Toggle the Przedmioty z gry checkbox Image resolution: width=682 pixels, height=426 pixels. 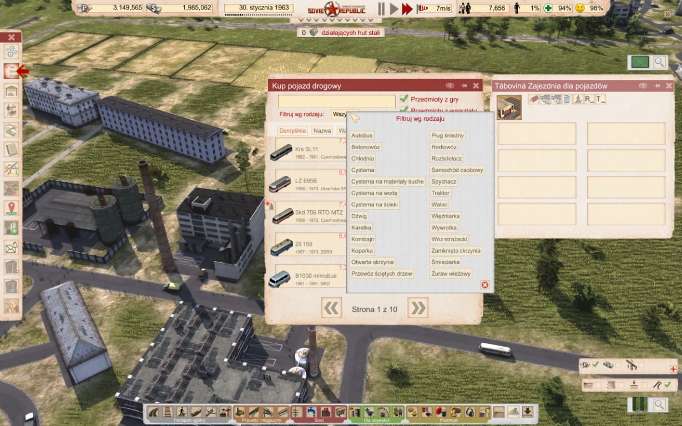[x=404, y=99]
